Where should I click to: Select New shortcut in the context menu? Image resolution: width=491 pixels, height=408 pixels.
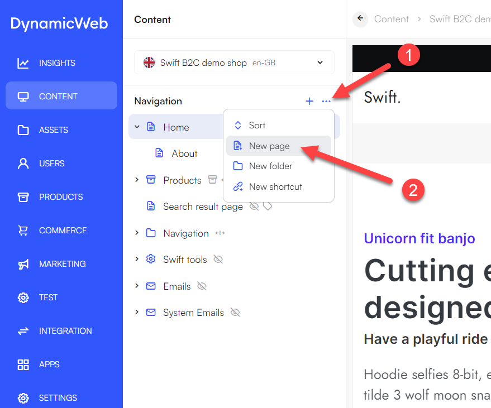pyautogui.click(x=275, y=186)
